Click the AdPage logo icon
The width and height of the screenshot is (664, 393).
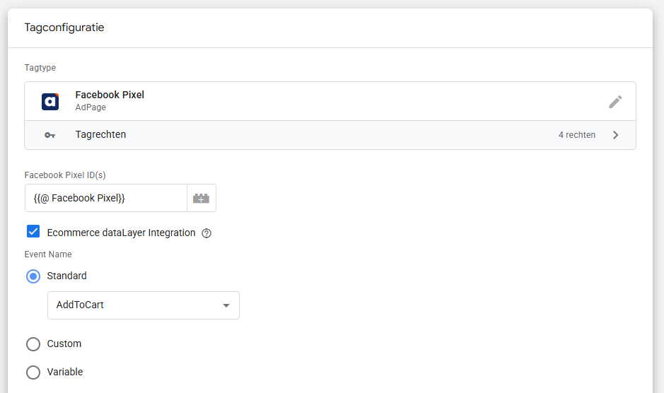tap(49, 101)
